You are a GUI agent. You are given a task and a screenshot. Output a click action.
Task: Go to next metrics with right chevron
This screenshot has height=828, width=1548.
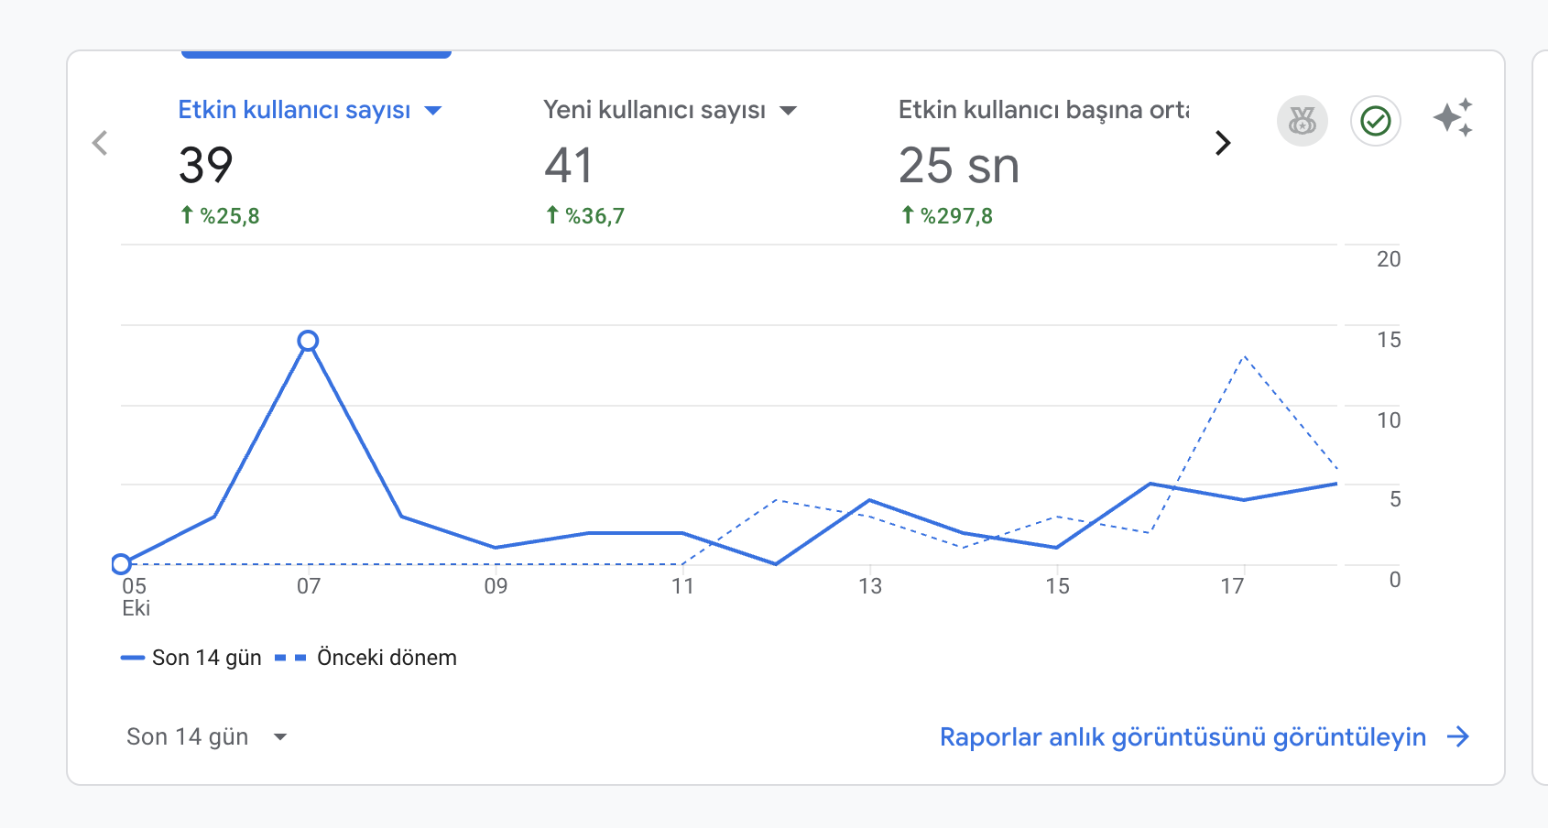point(1222,143)
